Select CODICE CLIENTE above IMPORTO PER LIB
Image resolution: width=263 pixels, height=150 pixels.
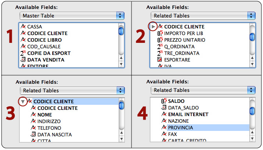pyautogui.click(x=184, y=26)
